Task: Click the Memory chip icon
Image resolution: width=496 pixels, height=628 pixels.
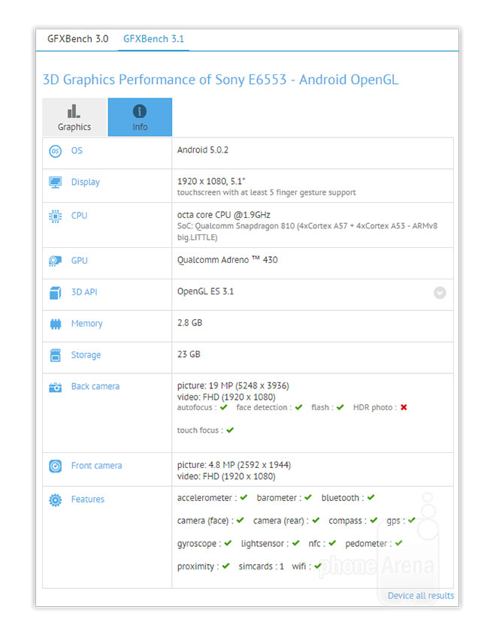Action: (56, 324)
